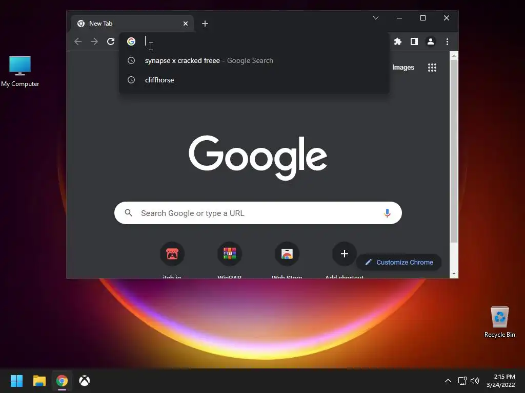The image size is (525, 393).
Task: Open Google apps grid
Action: coord(432,68)
